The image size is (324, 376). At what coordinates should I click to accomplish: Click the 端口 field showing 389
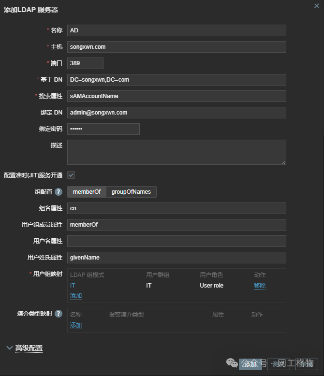point(85,63)
